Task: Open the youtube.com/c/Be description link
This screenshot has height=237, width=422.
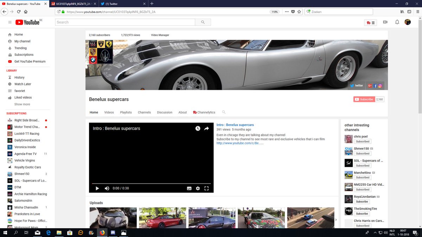Action: pos(240,143)
